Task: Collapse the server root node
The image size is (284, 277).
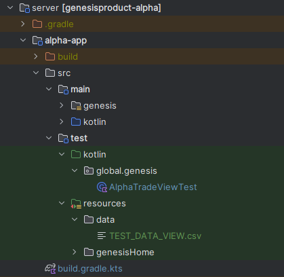Action: click(x=10, y=7)
